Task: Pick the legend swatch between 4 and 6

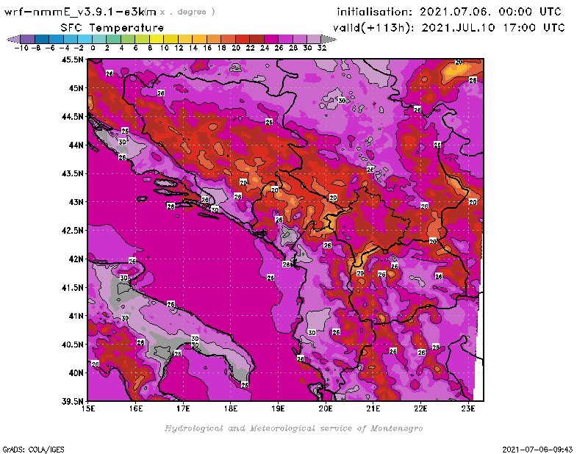Action: pyautogui.click(x=128, y=39)
